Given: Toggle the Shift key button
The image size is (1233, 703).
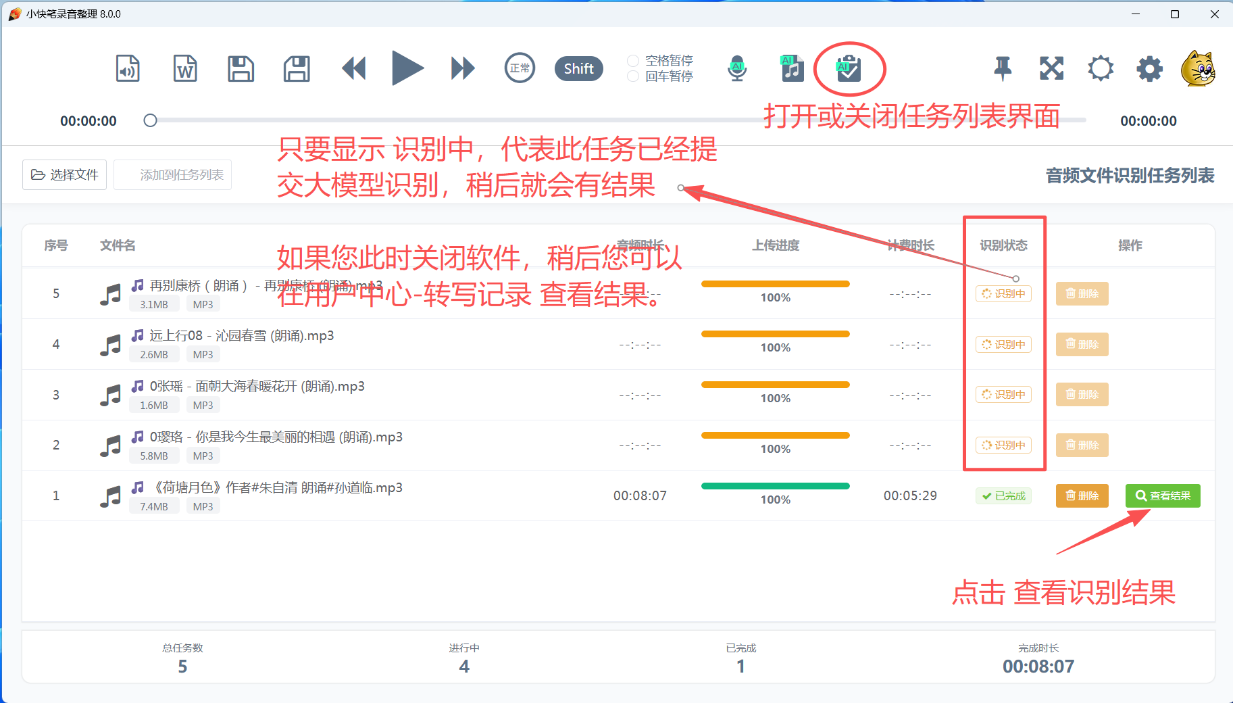Looking at the screenshot, I should pos(578,68).
